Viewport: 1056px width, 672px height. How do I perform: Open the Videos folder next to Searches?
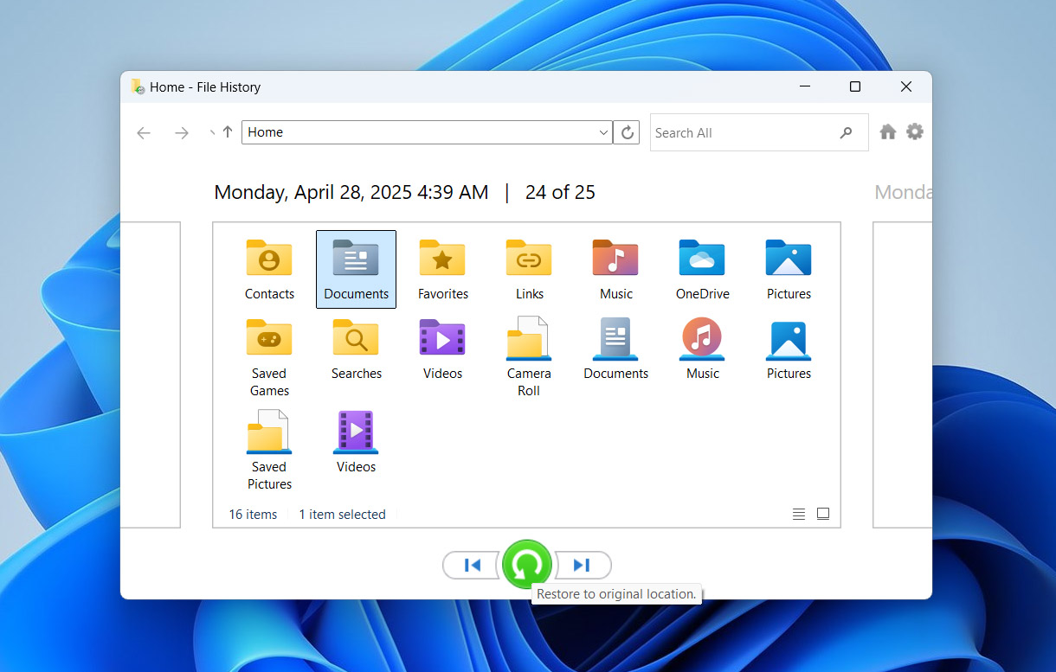(442, 349)
